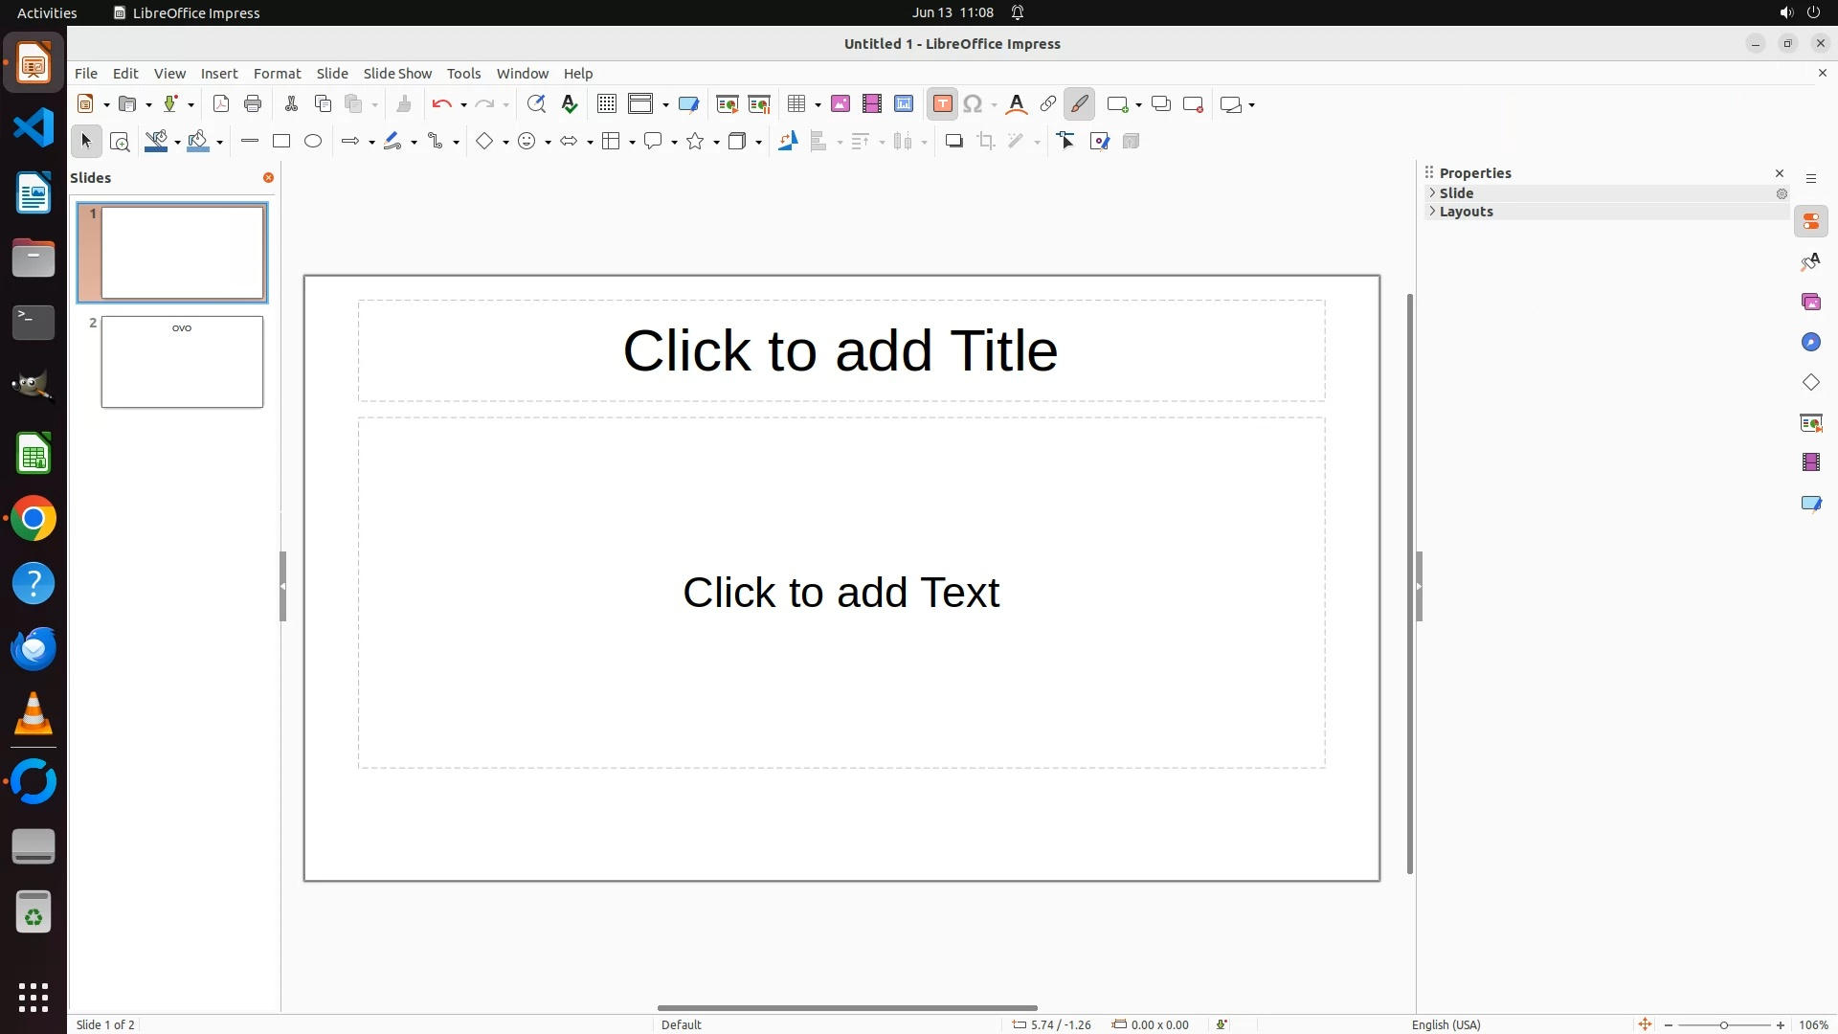
Task: Open the Navigator sidebar panel
Action: 1810,343
